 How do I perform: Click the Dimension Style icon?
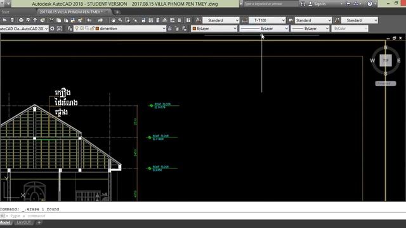pyautogui.click(x=244, y=20)
